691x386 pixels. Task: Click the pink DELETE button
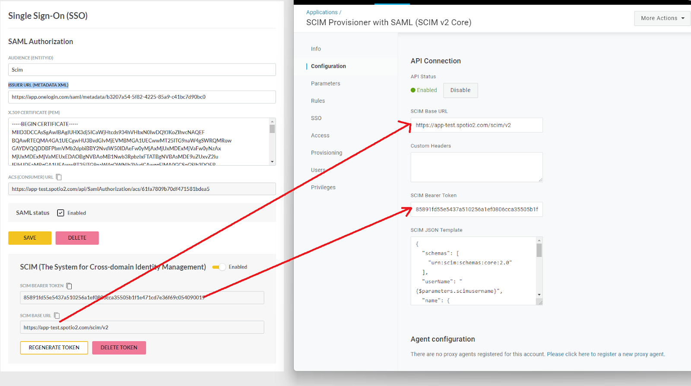(77, 238)
